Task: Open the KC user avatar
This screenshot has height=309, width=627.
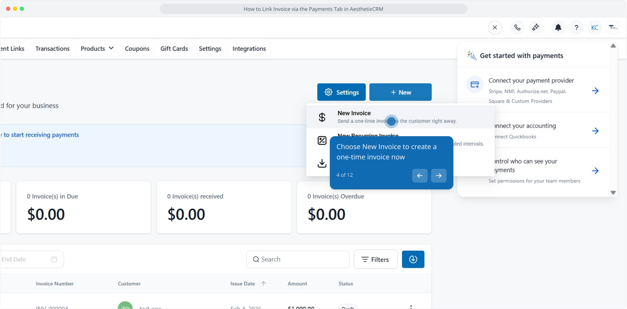Action: click(595, 27)
